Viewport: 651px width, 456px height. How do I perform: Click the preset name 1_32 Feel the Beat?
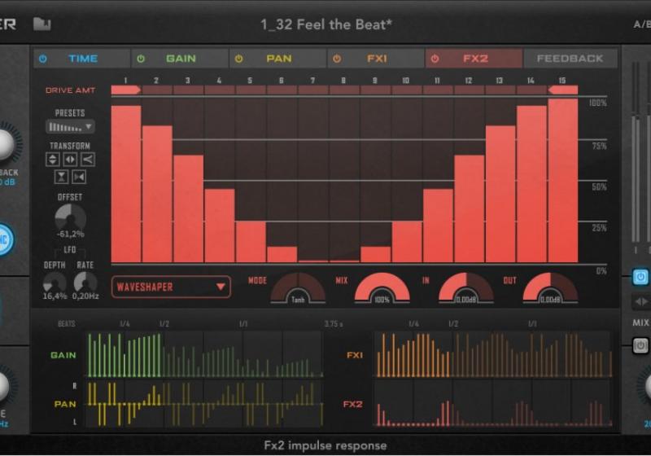pyautogui.click(x=326, y=24)
